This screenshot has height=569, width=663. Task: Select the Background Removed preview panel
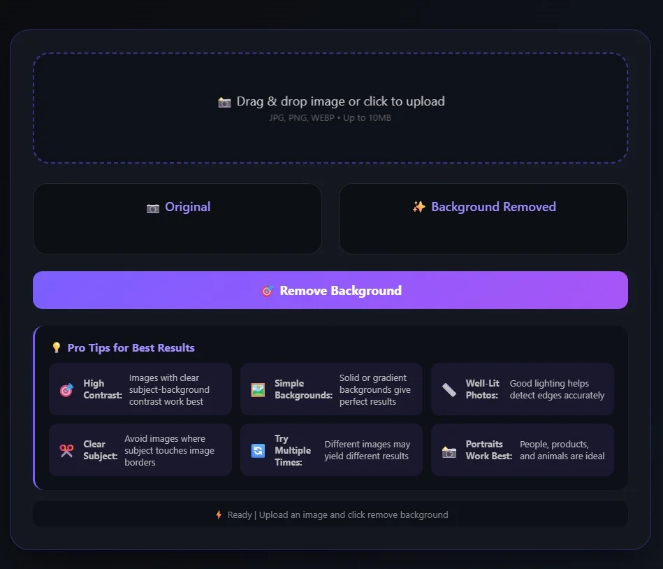coord(483,219)
